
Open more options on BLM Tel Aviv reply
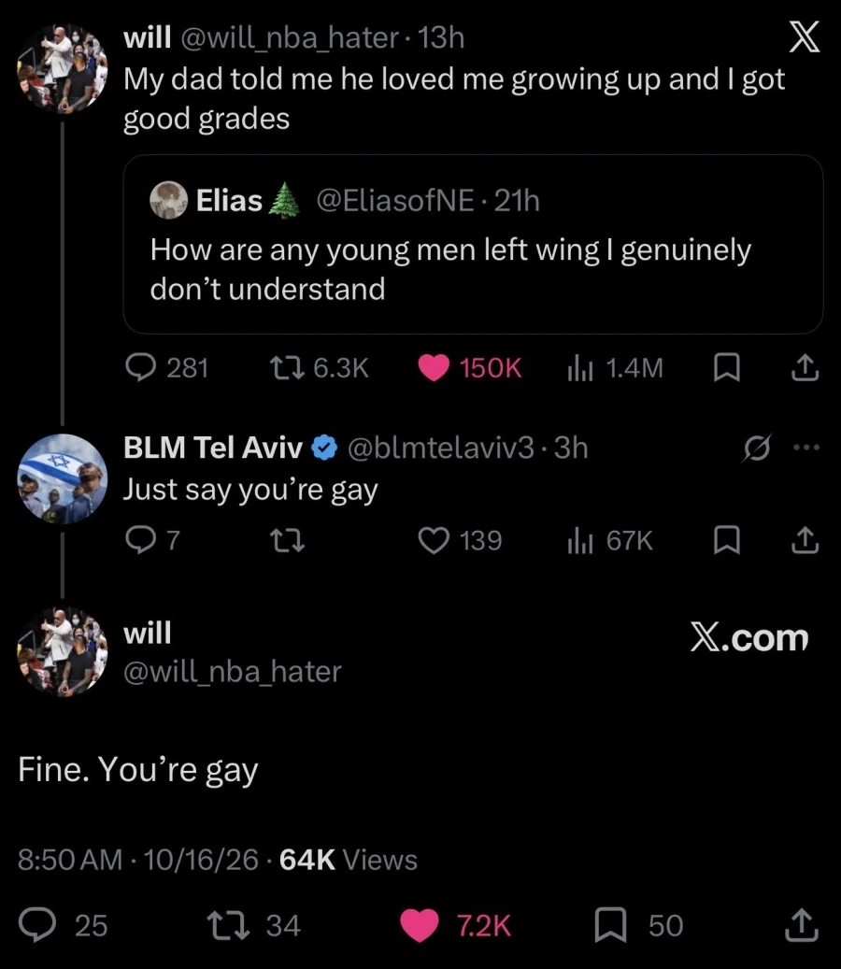pos(806,447)
